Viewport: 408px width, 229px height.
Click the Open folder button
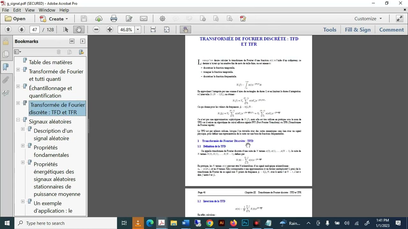point(15,19)
